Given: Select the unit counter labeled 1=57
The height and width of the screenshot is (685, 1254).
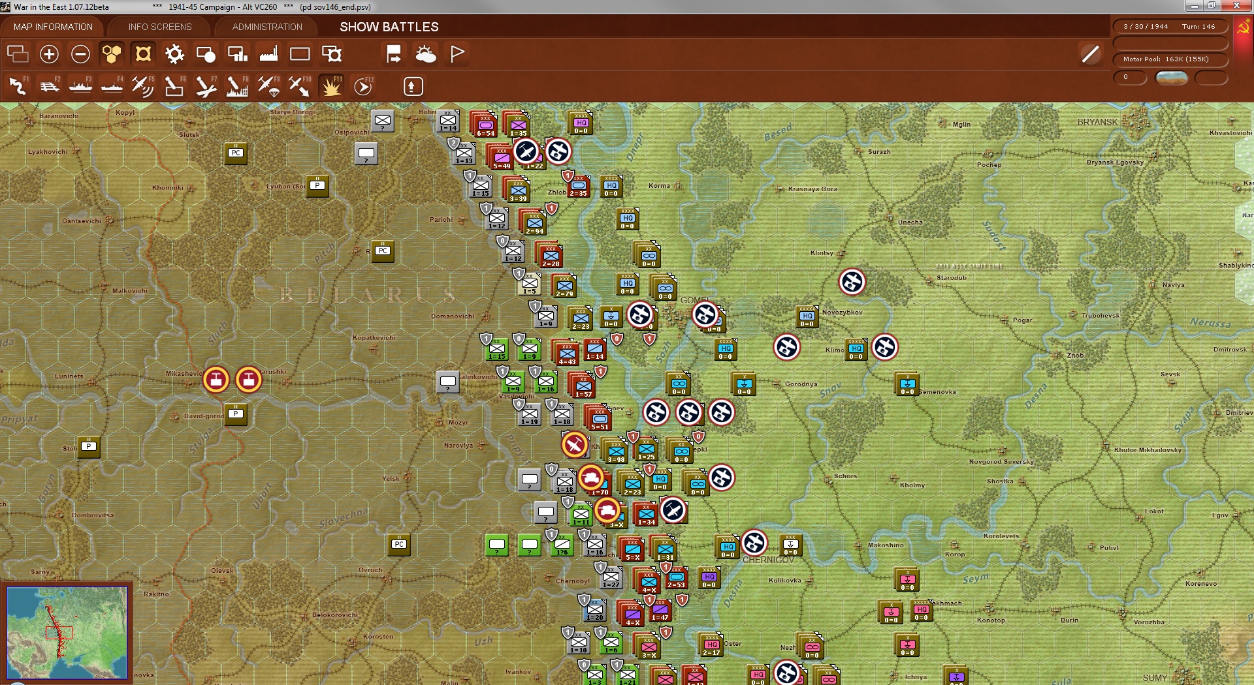Looking at the screenshot, I should (583, 385).
